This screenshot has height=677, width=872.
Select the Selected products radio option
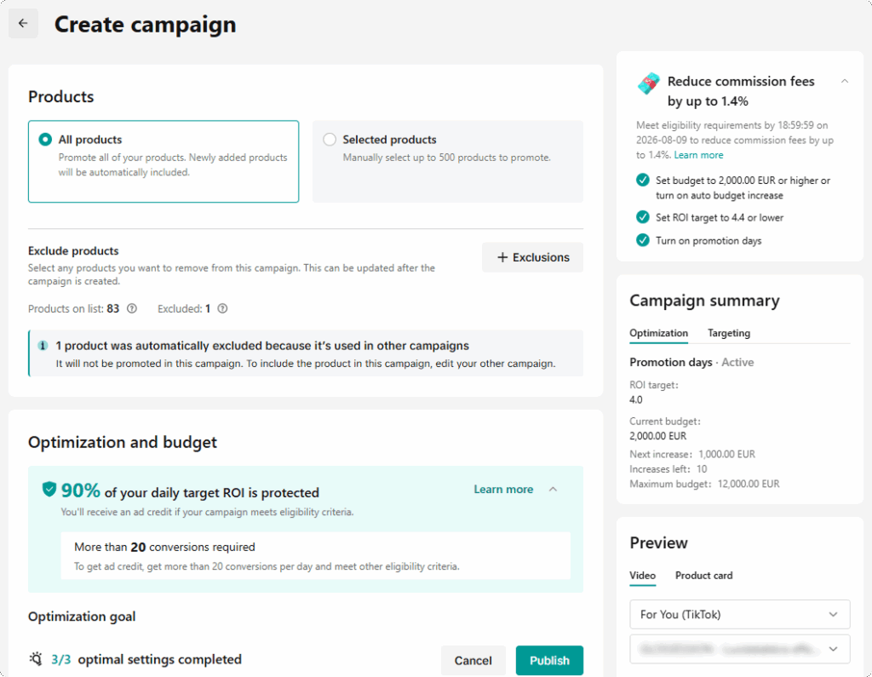tap(330, 140)
